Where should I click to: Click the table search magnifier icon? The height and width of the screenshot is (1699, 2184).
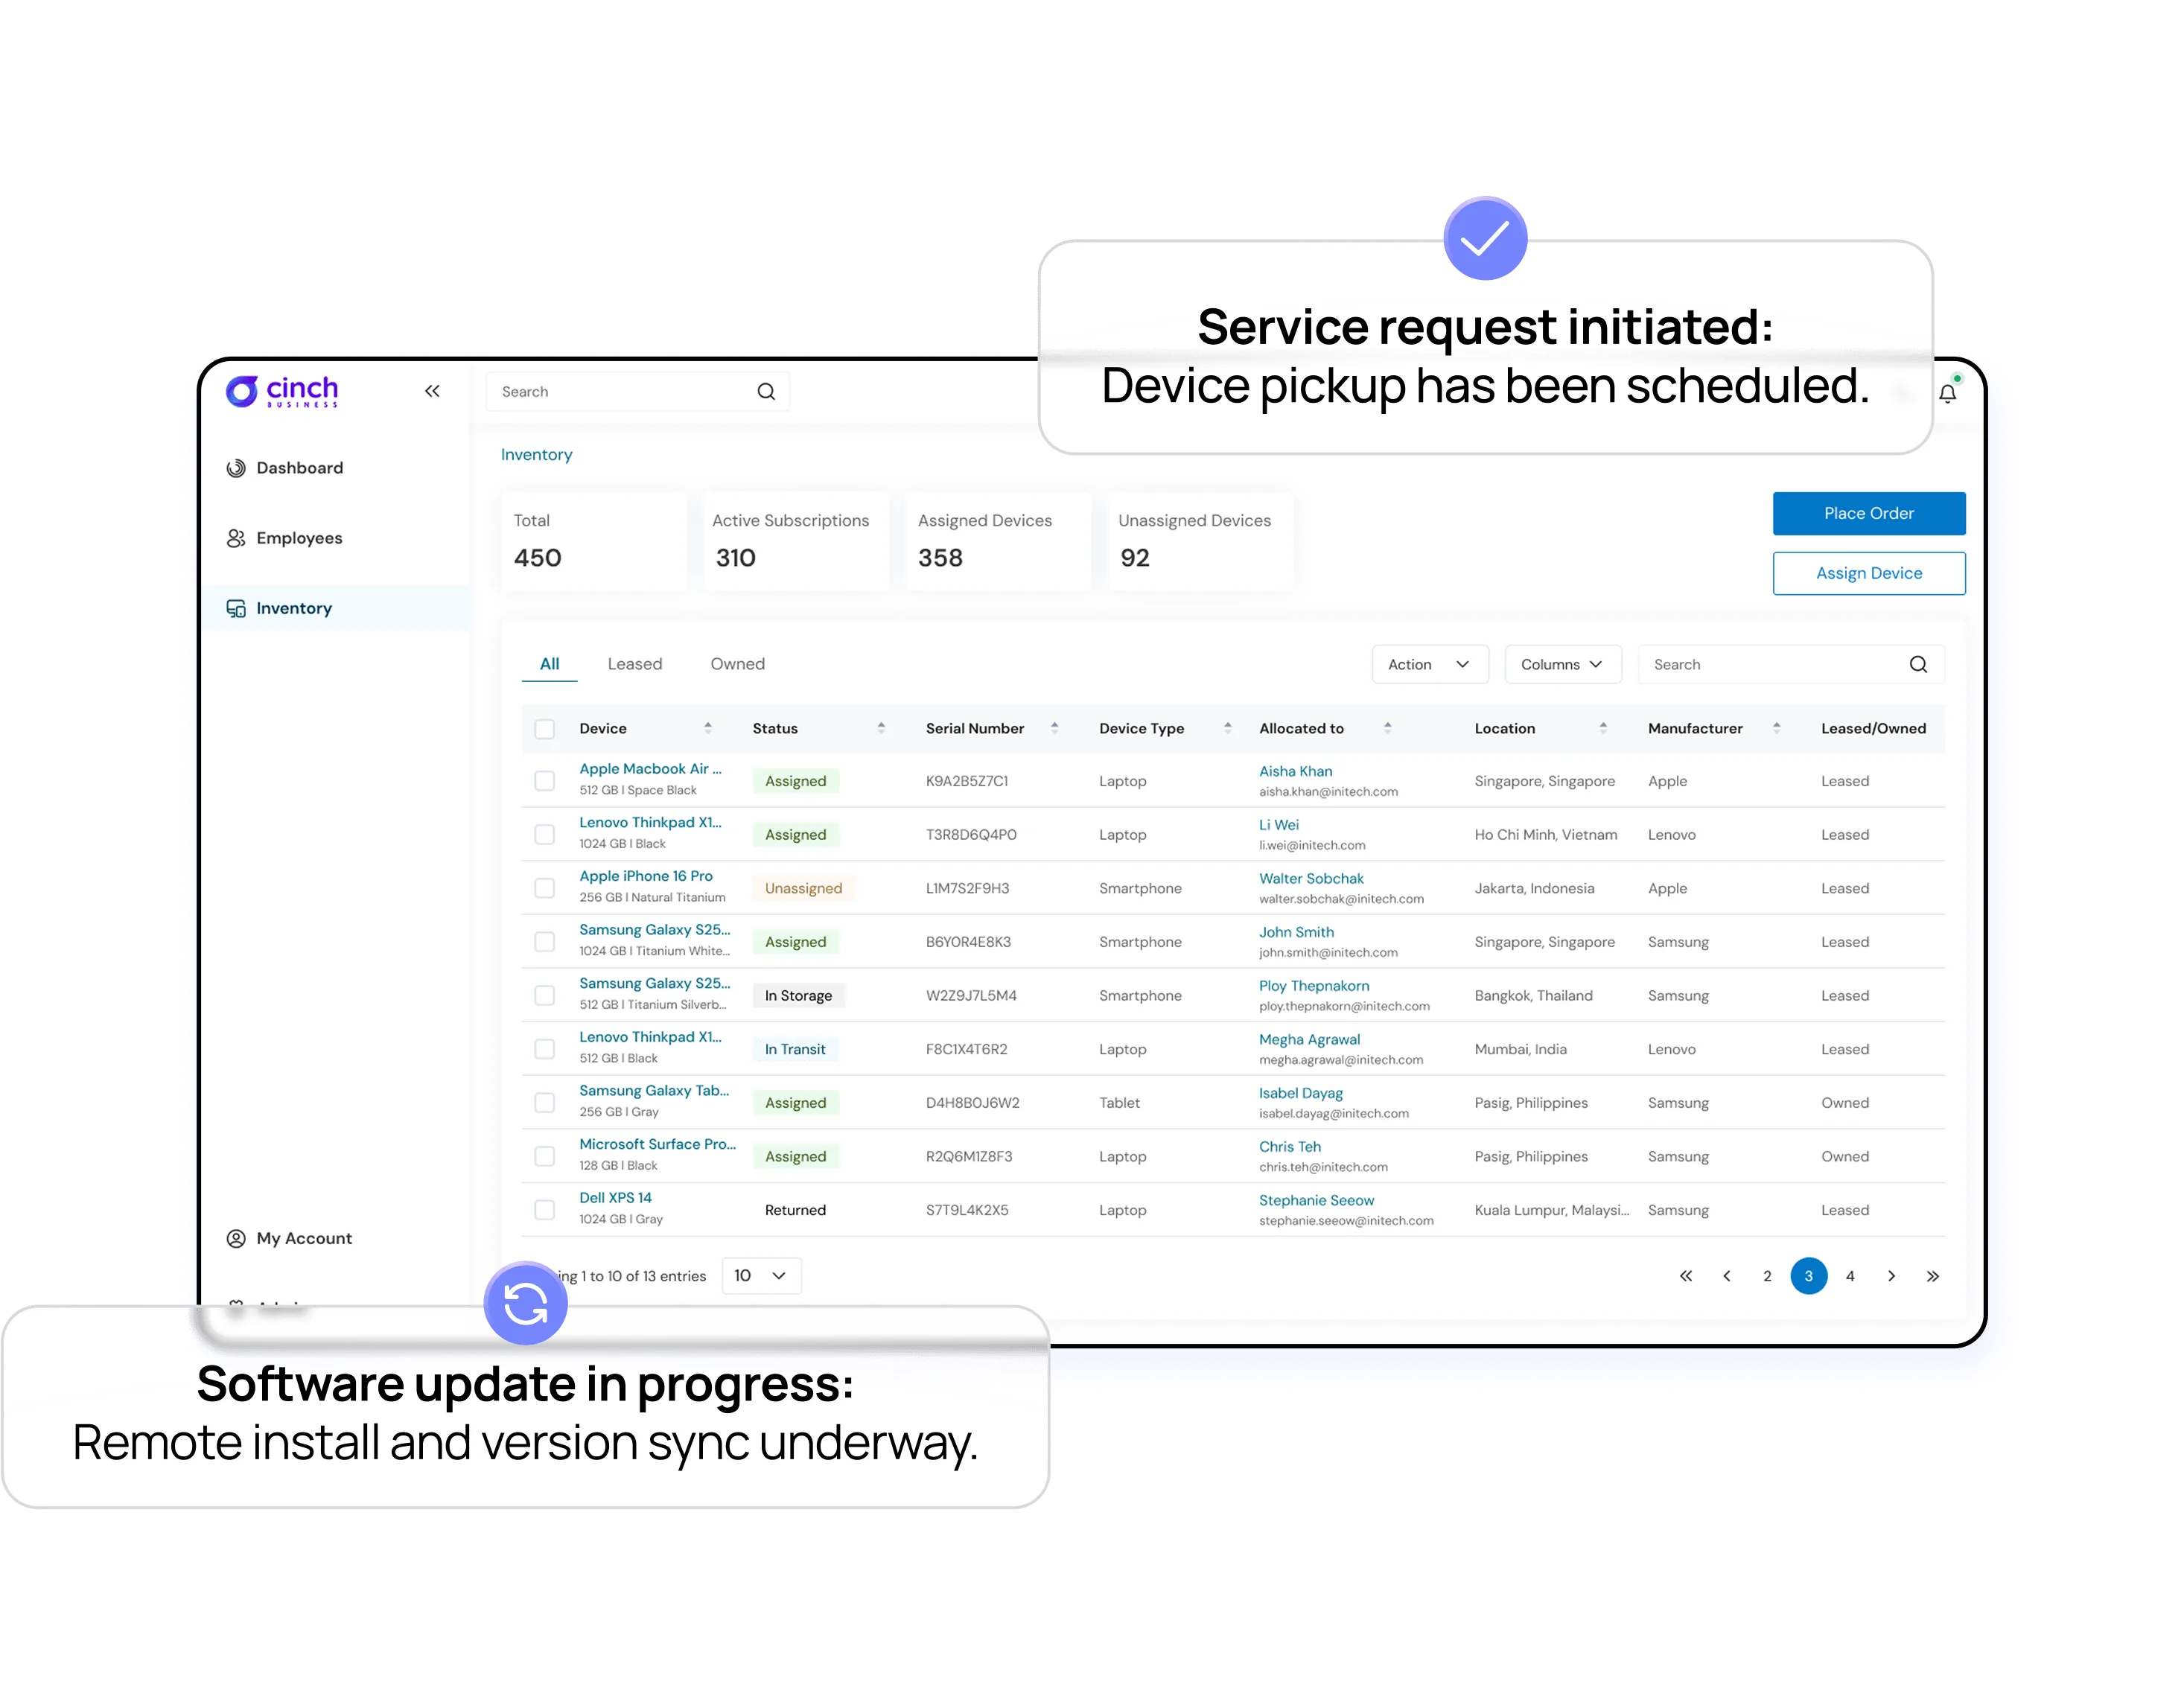(x=1917, y=665)
